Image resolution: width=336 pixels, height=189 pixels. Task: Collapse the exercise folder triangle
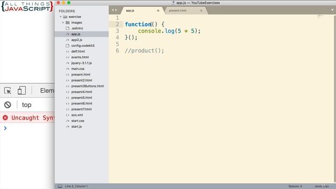click(61, 17)
